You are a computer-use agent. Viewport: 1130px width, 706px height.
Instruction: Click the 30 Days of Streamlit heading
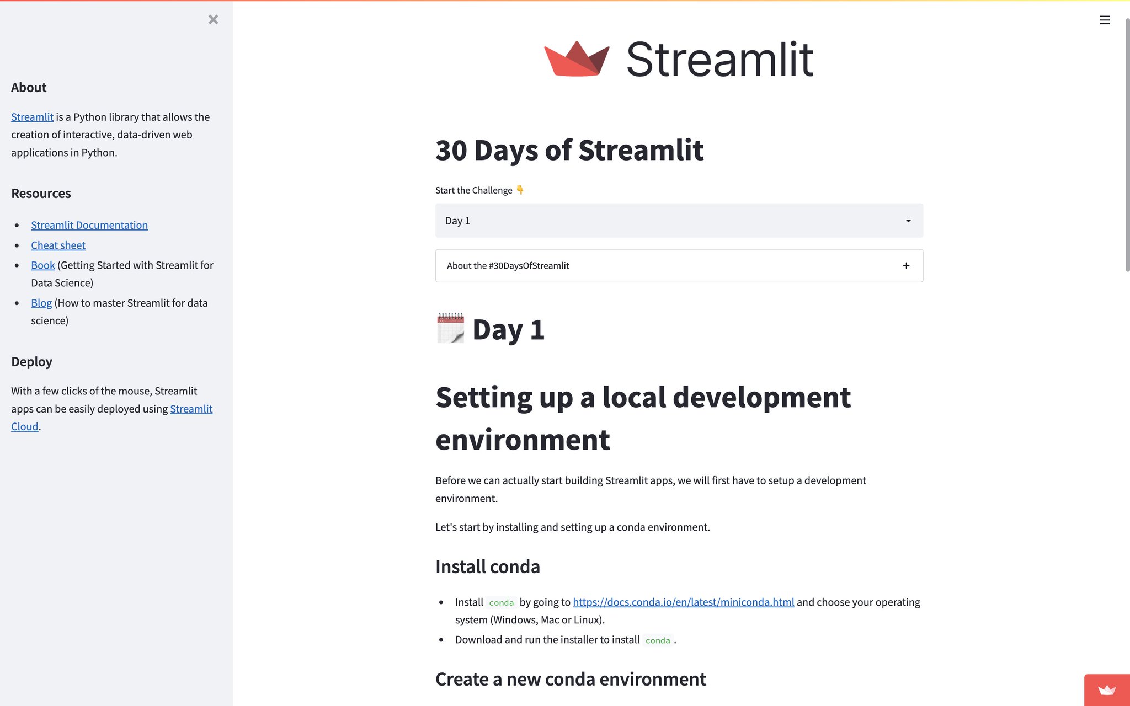(x=569, y=150)
